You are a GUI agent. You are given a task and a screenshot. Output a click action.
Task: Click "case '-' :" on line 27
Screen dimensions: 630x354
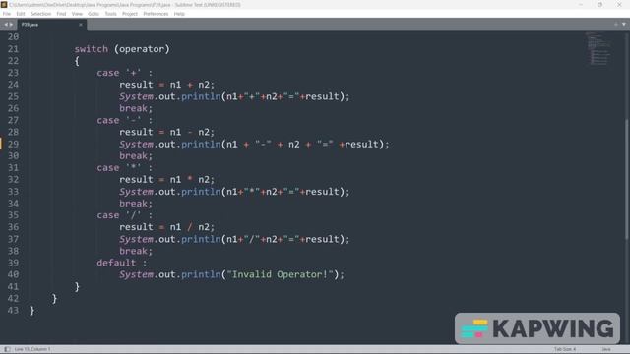click(125, 120)
